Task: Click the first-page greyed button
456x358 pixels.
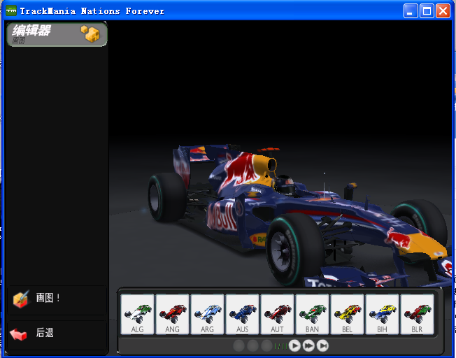Action: point(238,346)
